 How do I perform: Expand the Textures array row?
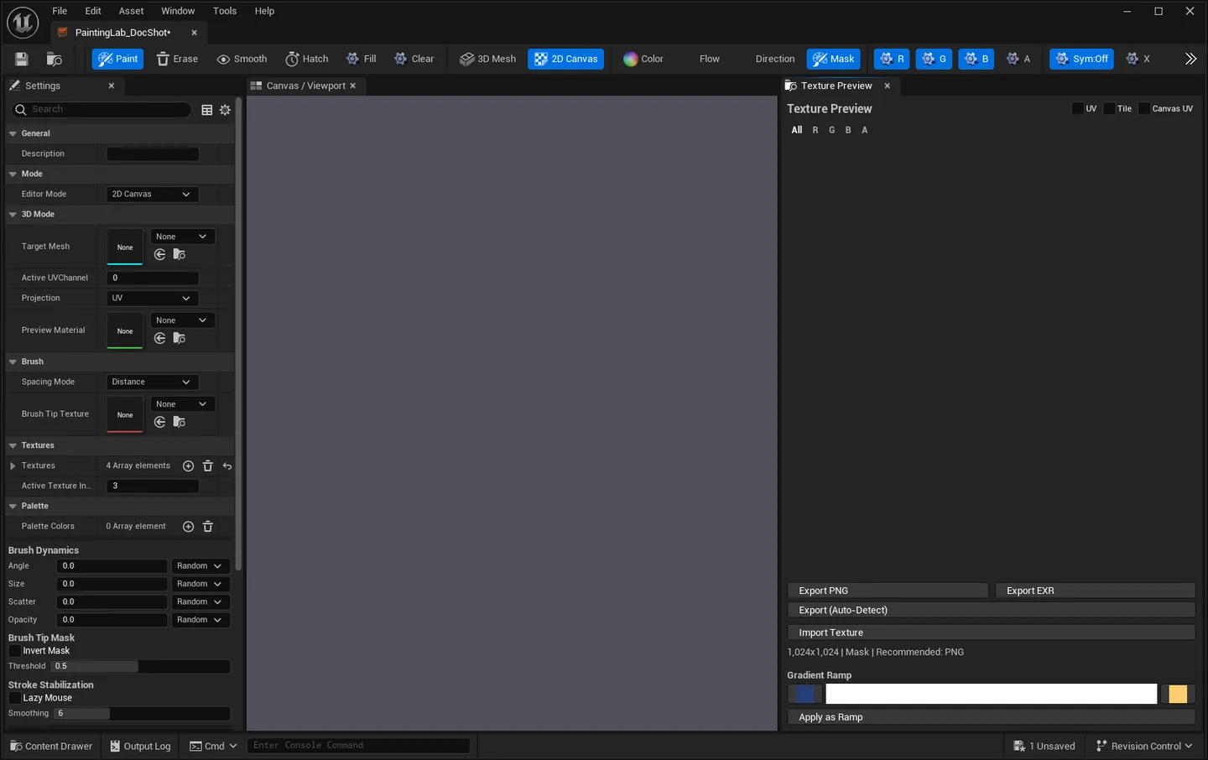13,466
